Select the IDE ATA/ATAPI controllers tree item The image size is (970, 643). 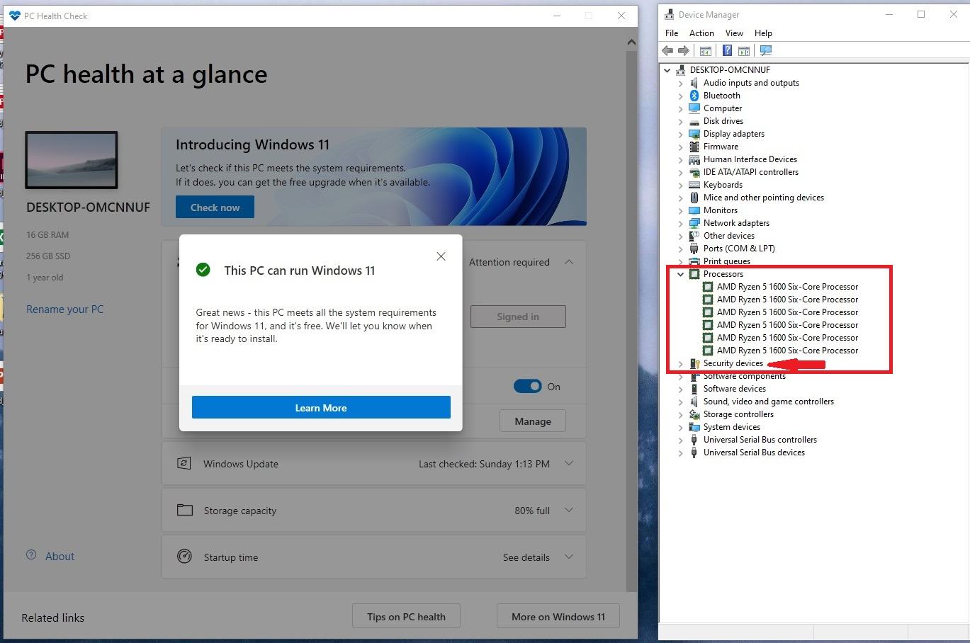(x=750, y=172)
